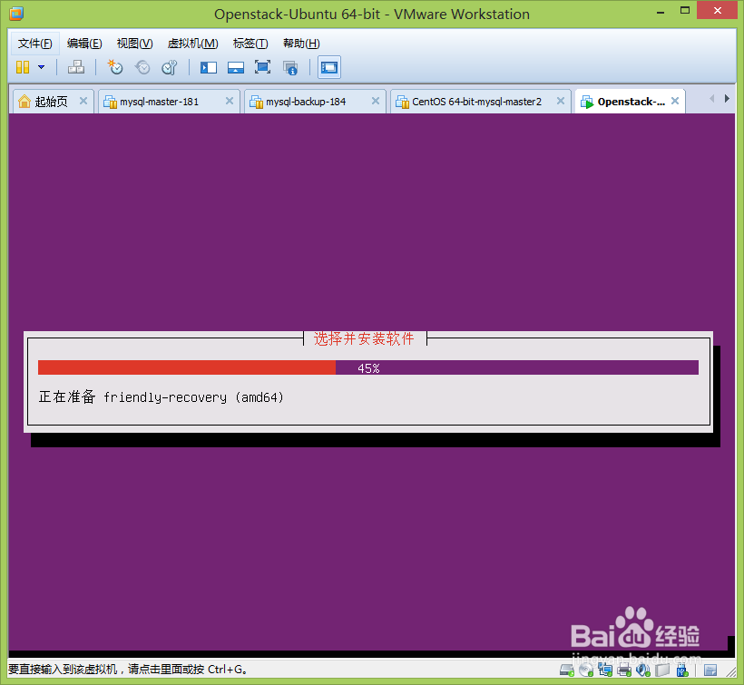Click the USB device status icon
This screenshot has height=685, width=744.
point(680,671)
